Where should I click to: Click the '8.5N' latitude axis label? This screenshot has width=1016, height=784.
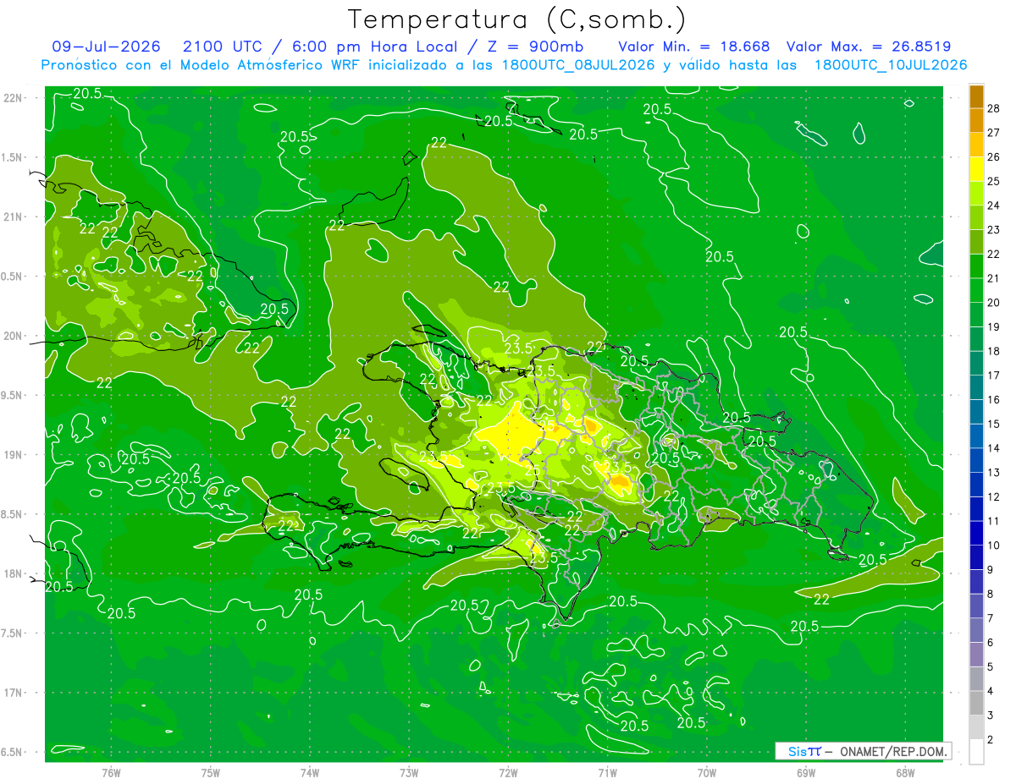pyautogui.click(x=13, y=514)
